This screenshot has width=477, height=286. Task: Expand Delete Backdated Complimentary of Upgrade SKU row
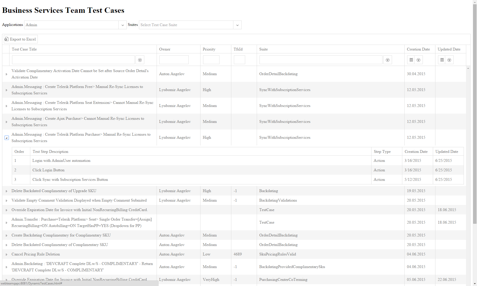(6, 191)
